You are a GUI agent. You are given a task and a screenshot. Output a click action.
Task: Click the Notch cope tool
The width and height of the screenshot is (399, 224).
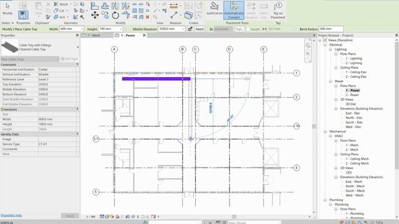tap(61, 4)
